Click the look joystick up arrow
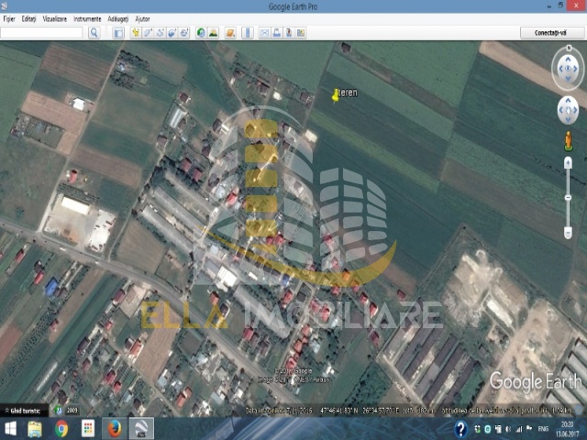Image resolution: width=587 pixels, height=440 pixels. point(568,59)
